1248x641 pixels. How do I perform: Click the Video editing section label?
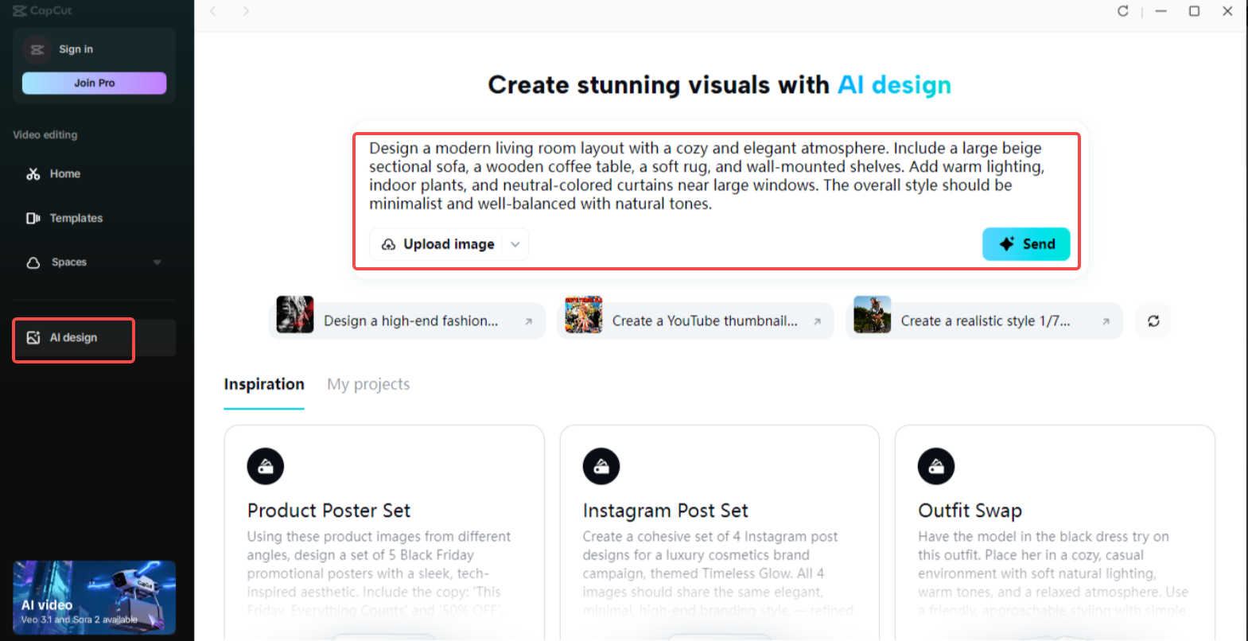pyautogui.click(x=45, y=135)
